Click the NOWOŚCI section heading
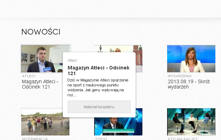The height and width of the screenshot is (140, 221). [41, 32]
